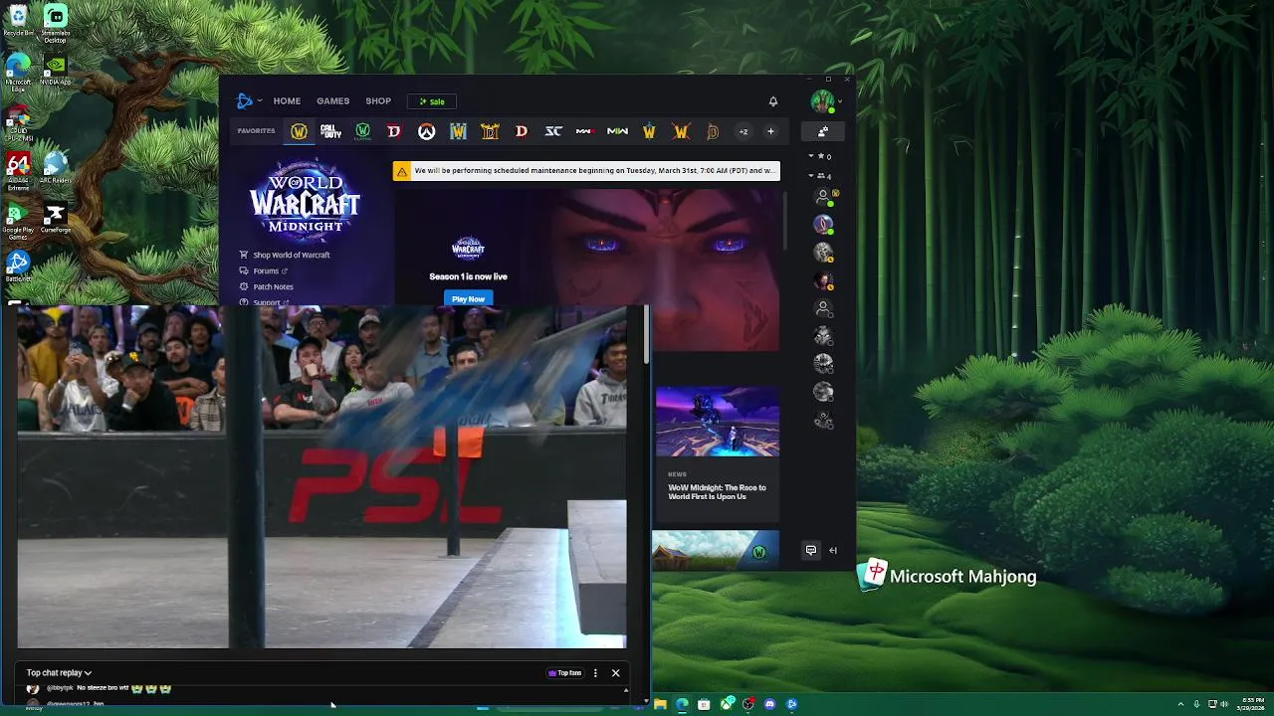Show hidden tray icons chevron
1274x716 pixels.
click(x=1180, y=704)
